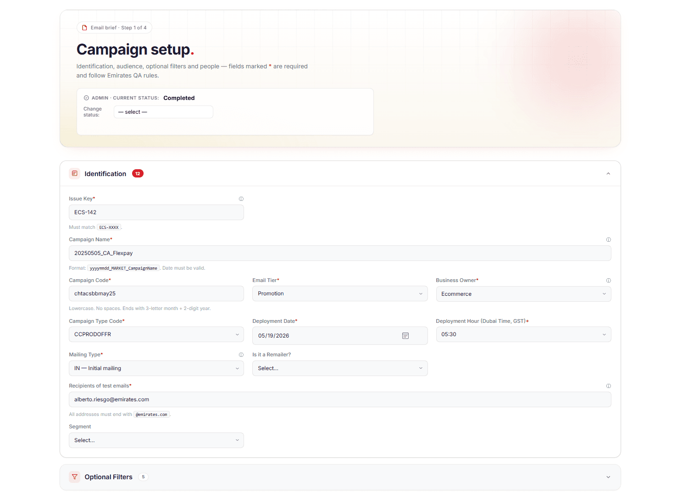Click the Optional Filters section title
This screenshot has height=493, width=688.
pos(108,477)
